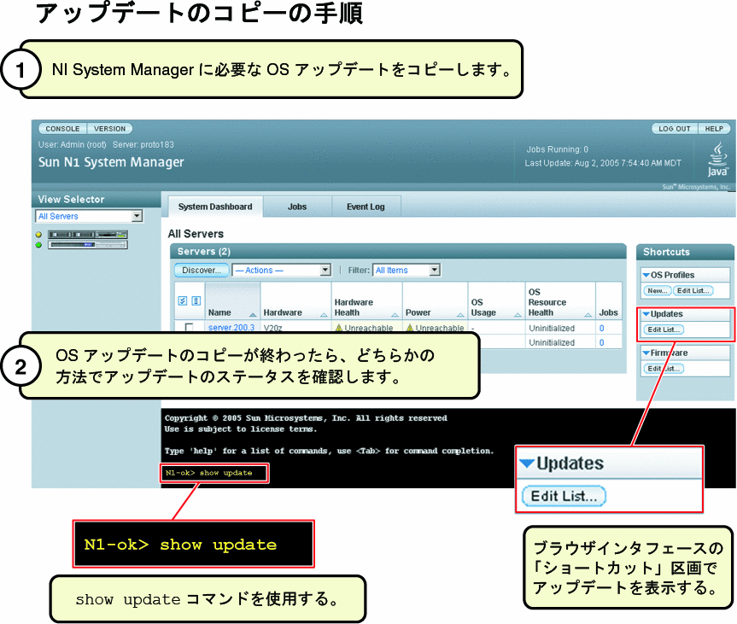This screenshot has width=737, height=624.
Task: Click the Discover... button
Action: pyautogui.click(x=202, y=271)
